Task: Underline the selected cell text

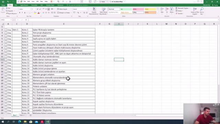Action: point(25,13)
